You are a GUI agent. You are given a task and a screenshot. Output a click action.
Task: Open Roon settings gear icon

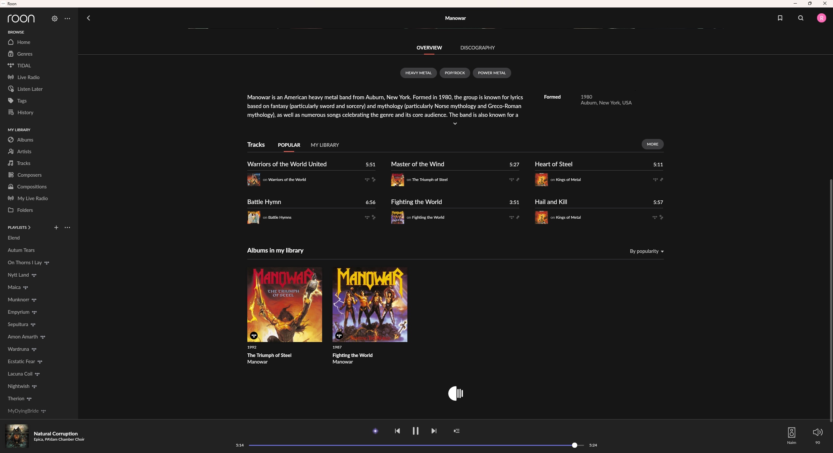[55, 19]
